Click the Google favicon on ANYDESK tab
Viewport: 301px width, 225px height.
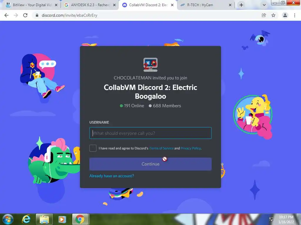[x=66, y=5]
